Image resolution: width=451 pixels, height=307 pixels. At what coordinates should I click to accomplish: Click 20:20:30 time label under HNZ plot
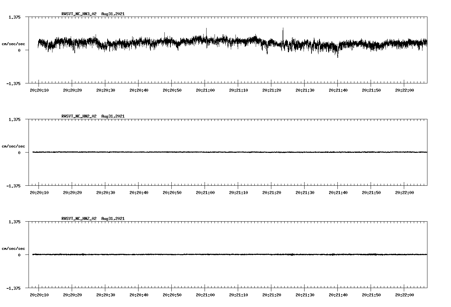[x=106, y=295]
